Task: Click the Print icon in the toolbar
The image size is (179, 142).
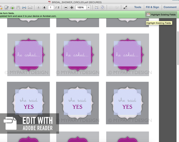Action: tap(24, 7)
